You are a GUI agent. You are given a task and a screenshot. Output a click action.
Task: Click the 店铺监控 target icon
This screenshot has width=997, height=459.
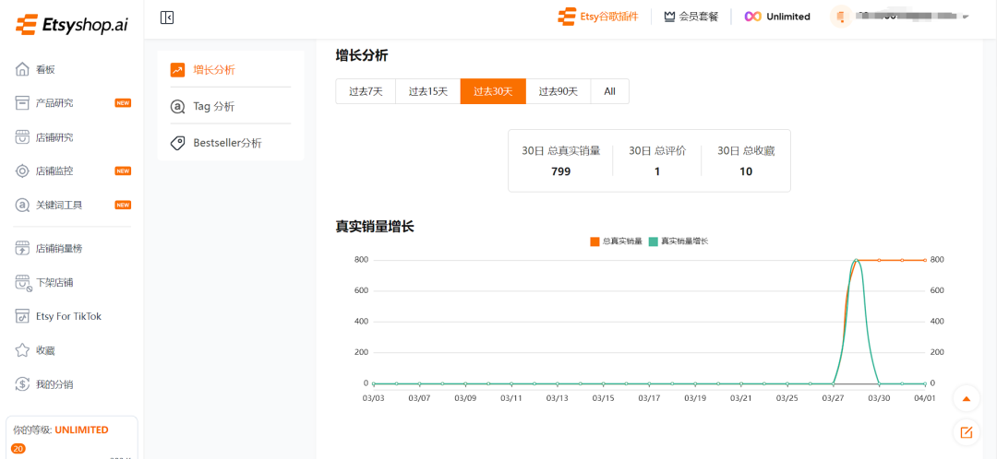click(x=22, y=171)
